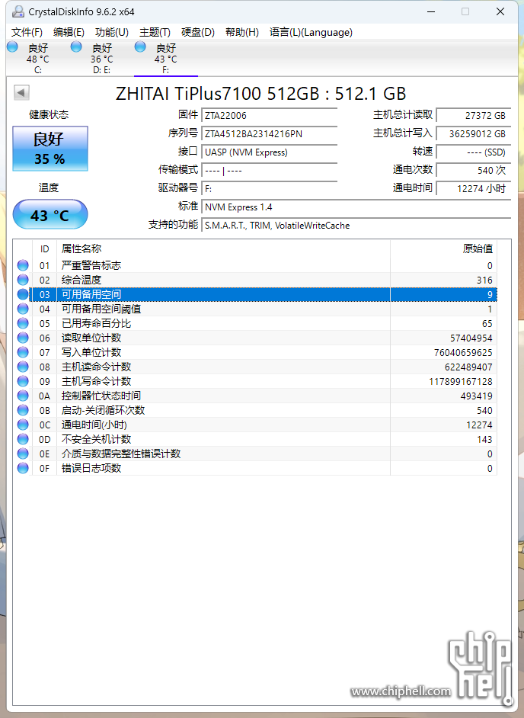Image resolution: width=524 pixels, height=718 pixels.
Task: Click the ID column header
Action: point(44,248)
